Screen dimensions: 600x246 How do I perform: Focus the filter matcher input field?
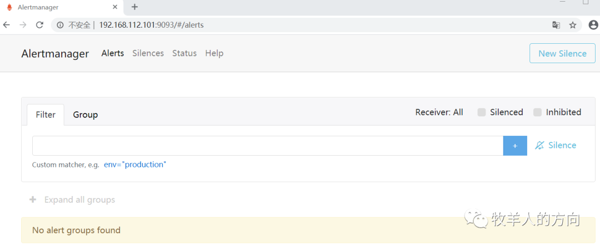(x=267, y=146)
